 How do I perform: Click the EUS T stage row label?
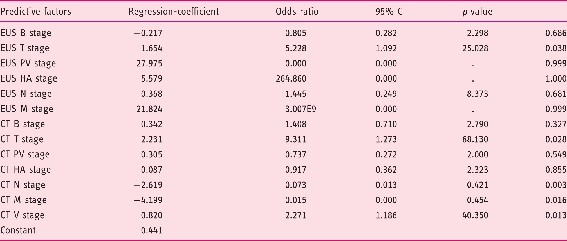(x=25, y=48)
